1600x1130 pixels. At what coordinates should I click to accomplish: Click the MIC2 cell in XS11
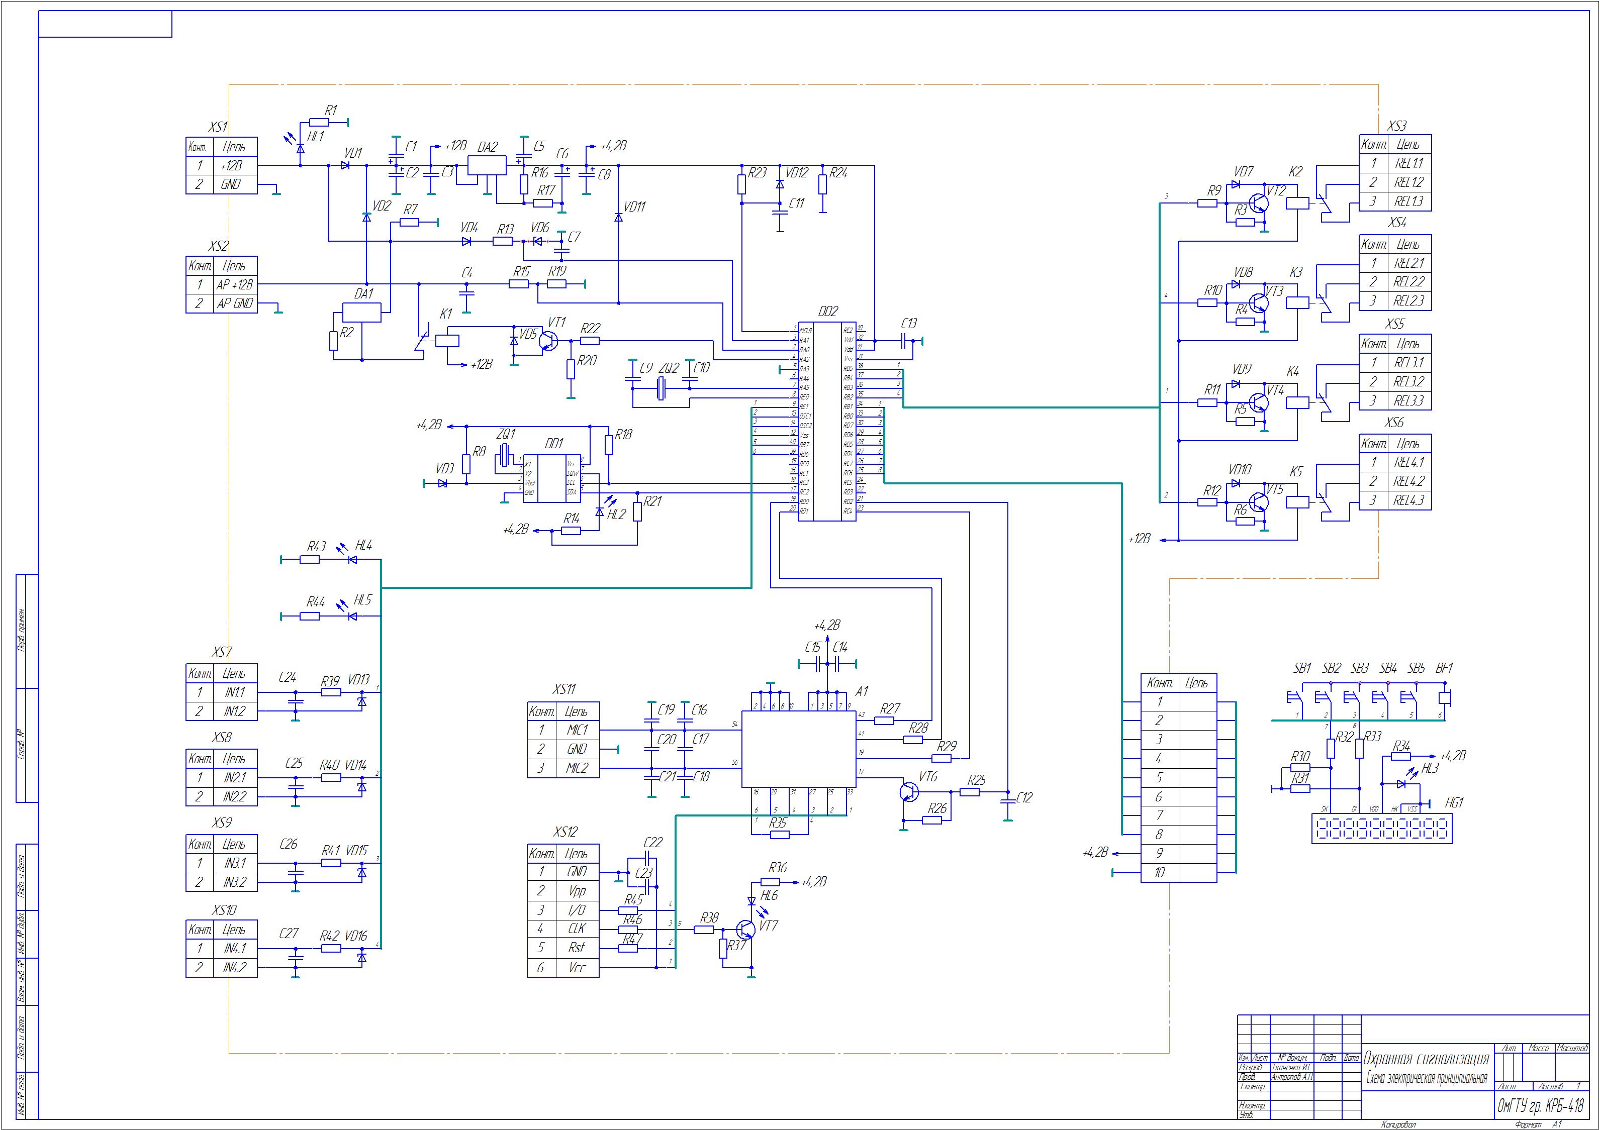[577, 768]
